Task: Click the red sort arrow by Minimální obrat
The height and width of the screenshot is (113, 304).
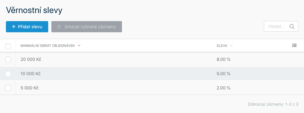Action: coord(79,46)
